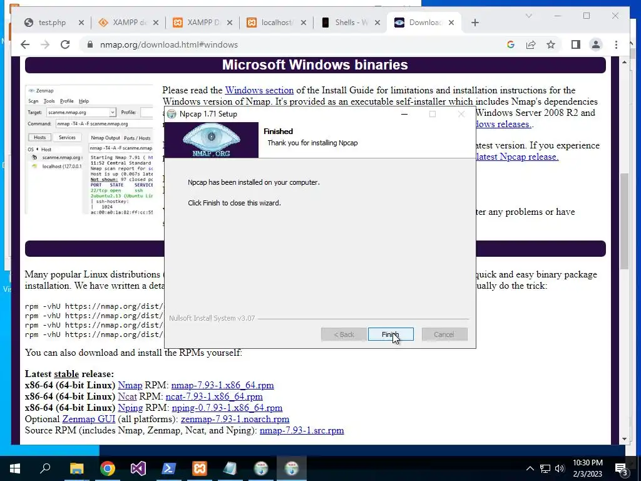This screenshot has width=641, height=481.
Task: Open the active Nmap installer taskbar icon
Action: tap(292, 468)
